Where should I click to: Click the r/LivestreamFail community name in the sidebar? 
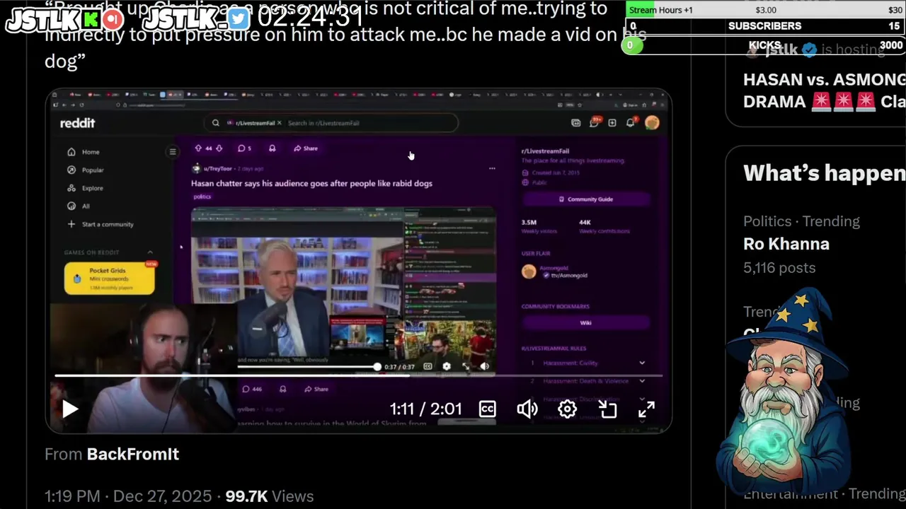545,151
